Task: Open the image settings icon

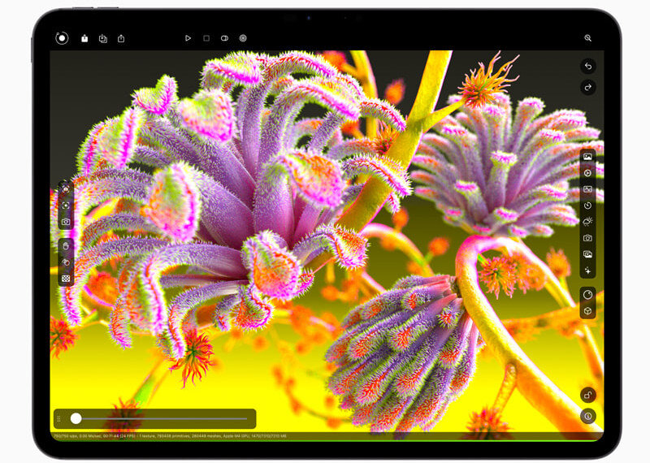Action: coord(587,157)
